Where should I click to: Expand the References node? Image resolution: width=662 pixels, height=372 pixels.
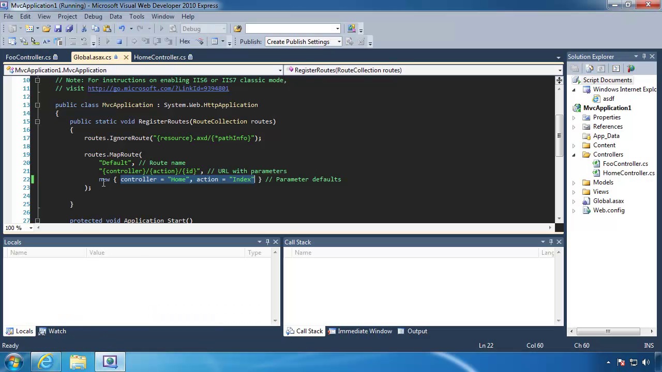click(x=574, y=127)
